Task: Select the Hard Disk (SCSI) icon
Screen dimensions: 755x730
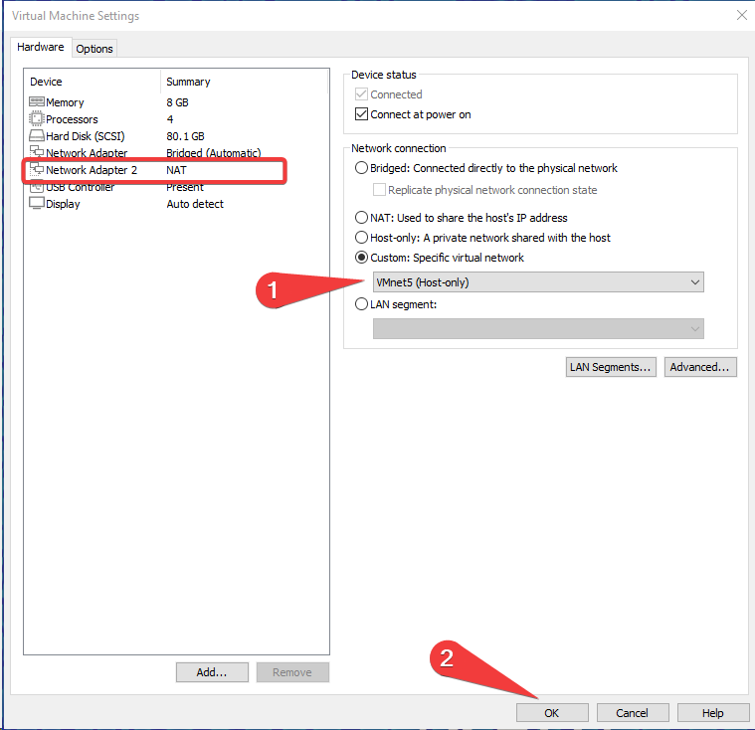Action: pyautogui.click(x=37, y=135)
